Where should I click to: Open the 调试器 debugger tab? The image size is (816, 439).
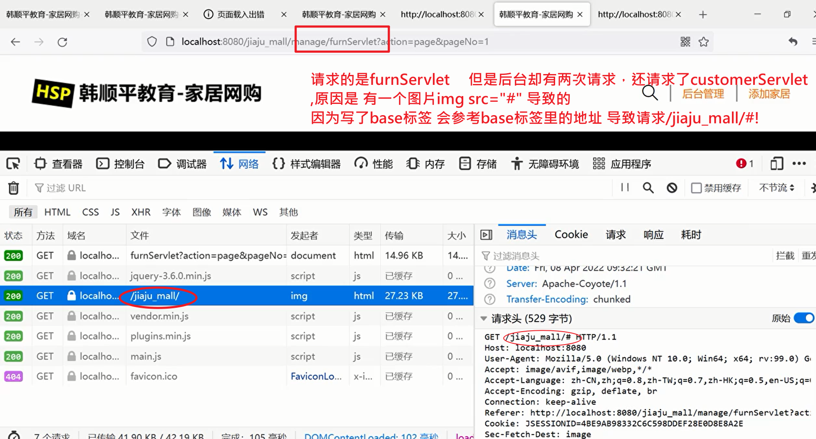coord(182,164)
